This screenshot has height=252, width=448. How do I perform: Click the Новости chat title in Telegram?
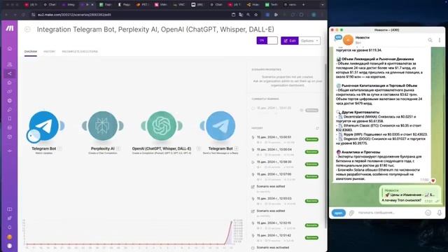pos(363,37)
